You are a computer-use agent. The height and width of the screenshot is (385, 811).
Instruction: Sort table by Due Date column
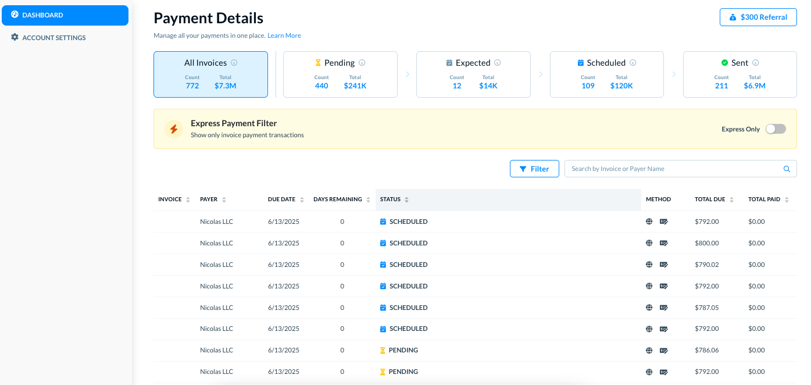pyautogui.click(x=285, y=199)
